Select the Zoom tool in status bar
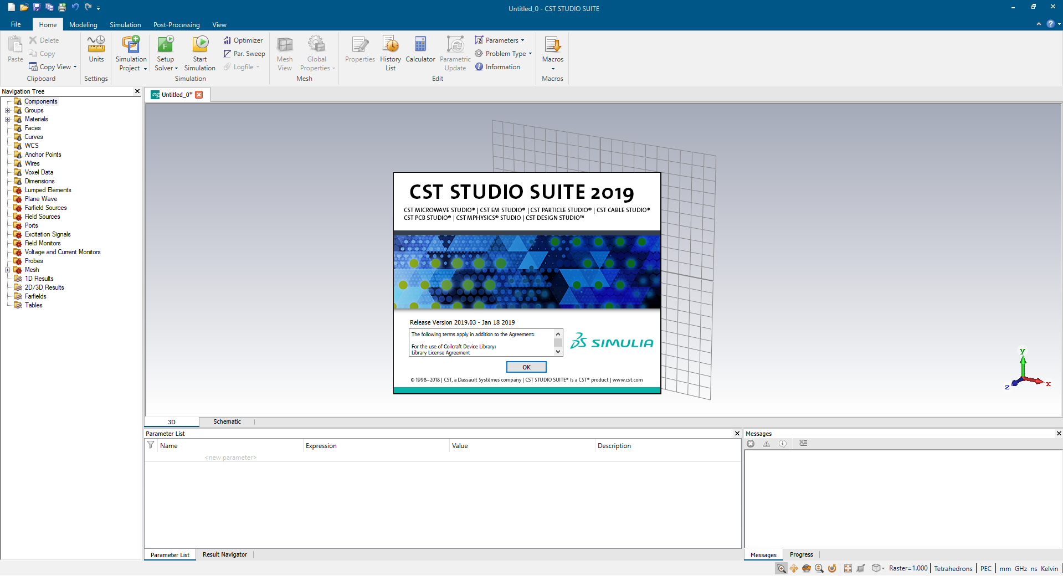 coord(781,568)
